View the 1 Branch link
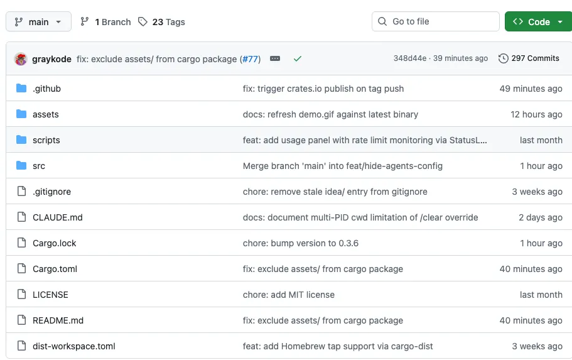The image size is (572, 360). click(106, 21)
